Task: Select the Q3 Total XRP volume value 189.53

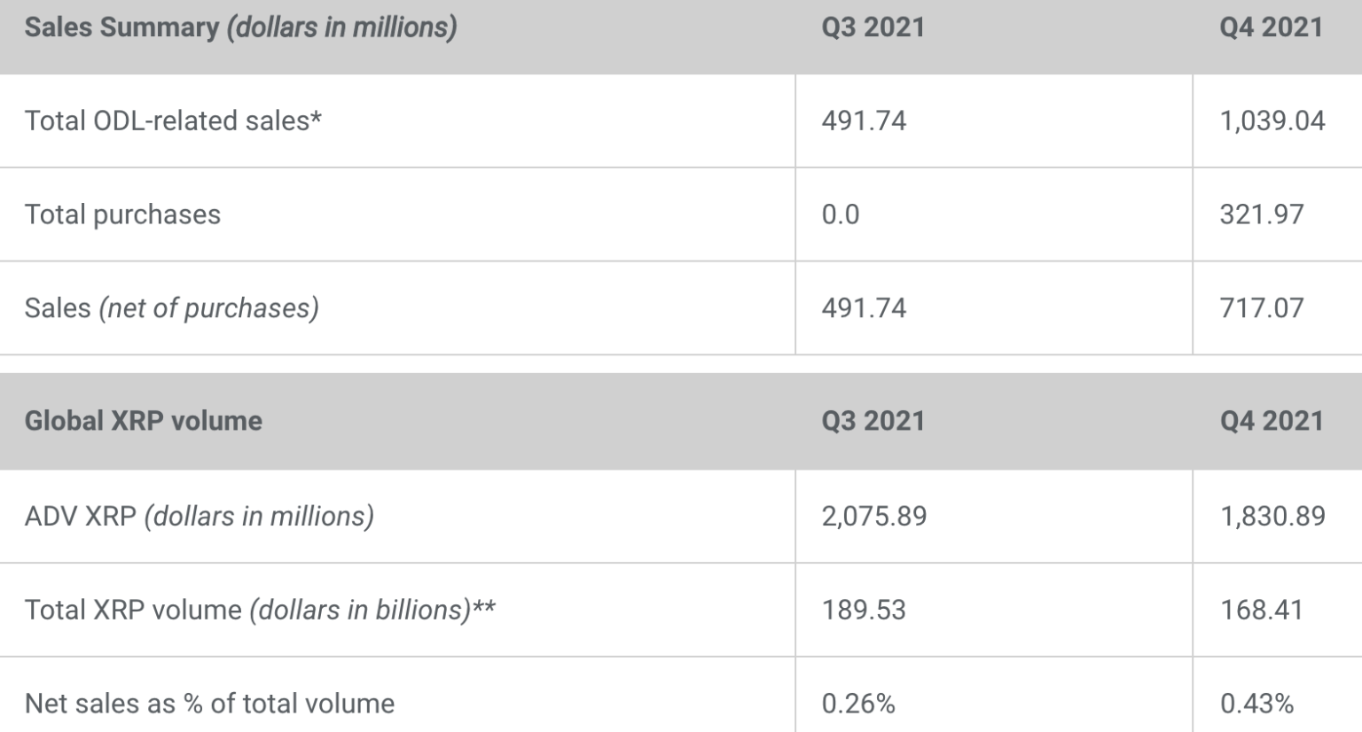Action: coord(864,610)
